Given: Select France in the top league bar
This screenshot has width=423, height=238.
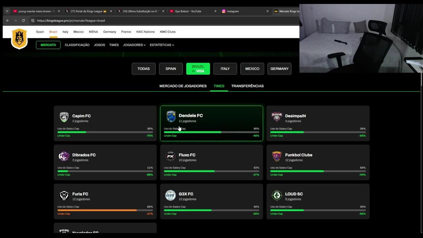Looking at the screenshot, I should point(126,32).
